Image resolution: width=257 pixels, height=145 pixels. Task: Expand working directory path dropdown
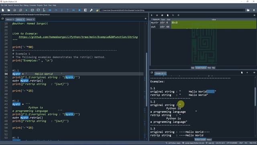click(244, 10)
